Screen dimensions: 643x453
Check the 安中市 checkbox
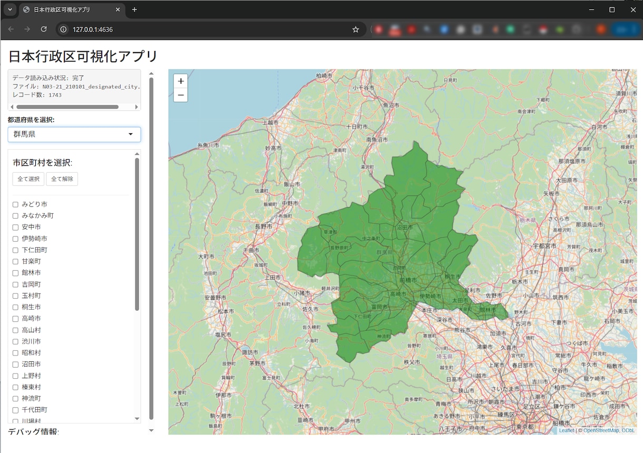[x=16, y=227]
